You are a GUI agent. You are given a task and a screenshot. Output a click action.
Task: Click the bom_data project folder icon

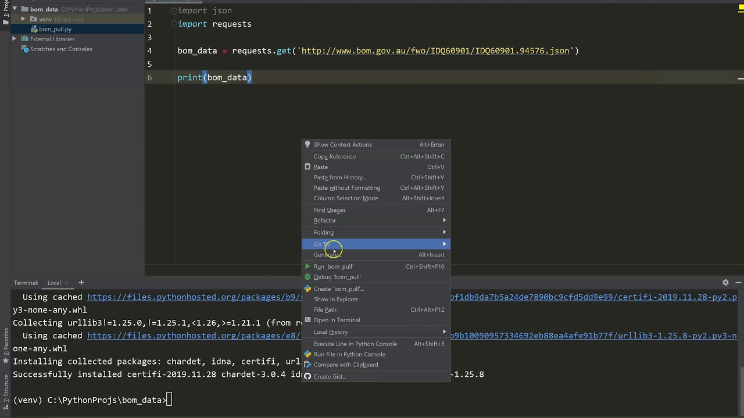[24, 9]
